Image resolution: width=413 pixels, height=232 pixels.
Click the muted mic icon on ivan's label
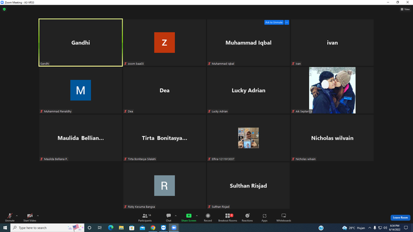[x=293, y=64]
